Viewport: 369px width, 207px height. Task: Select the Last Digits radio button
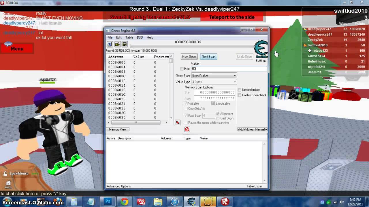[218, 118]
